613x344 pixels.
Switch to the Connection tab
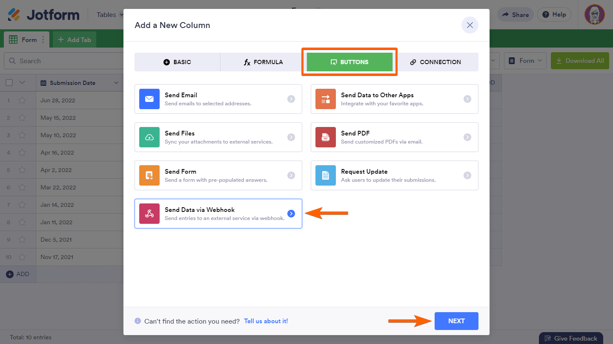435,62
